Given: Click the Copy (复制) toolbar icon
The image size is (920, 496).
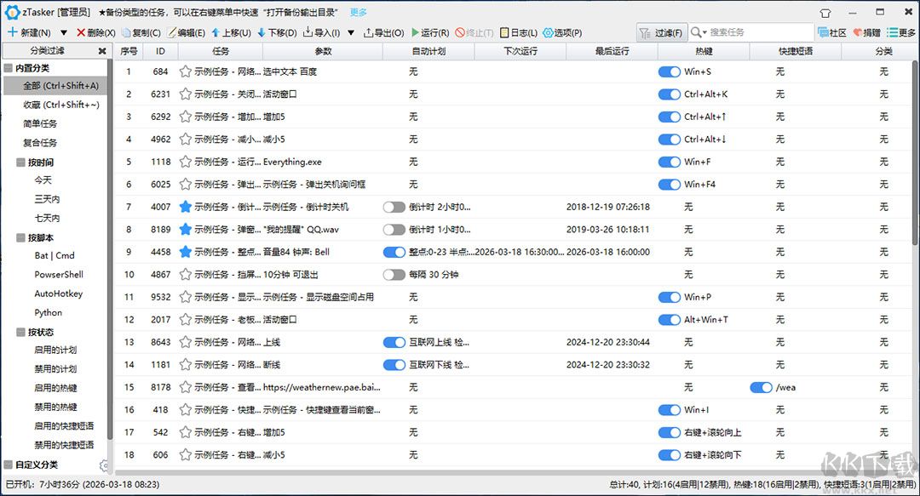Looking at the screenshot, I should click(x=125, y=33).
